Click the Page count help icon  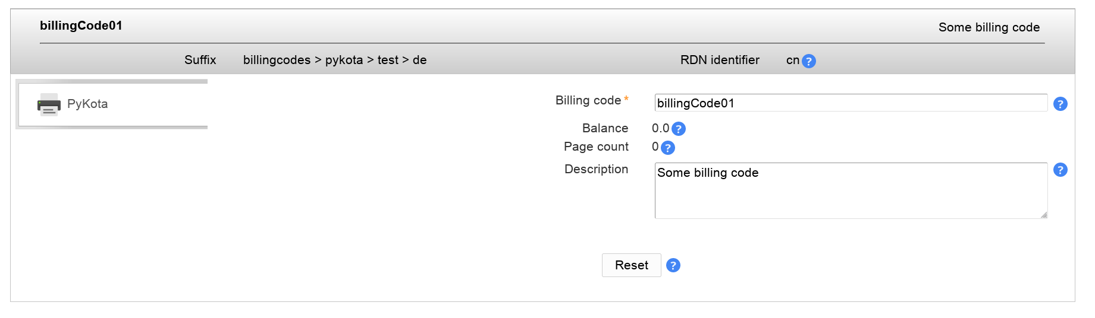coord(668,148)
